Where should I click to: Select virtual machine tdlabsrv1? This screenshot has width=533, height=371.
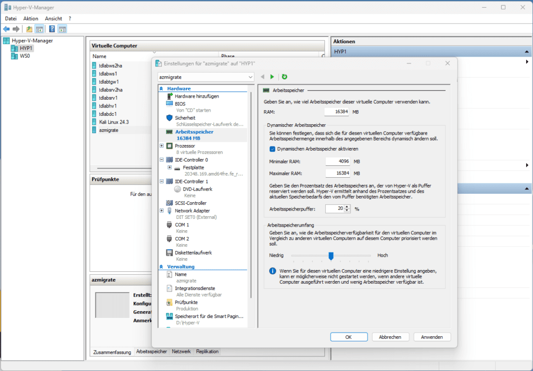108,98
